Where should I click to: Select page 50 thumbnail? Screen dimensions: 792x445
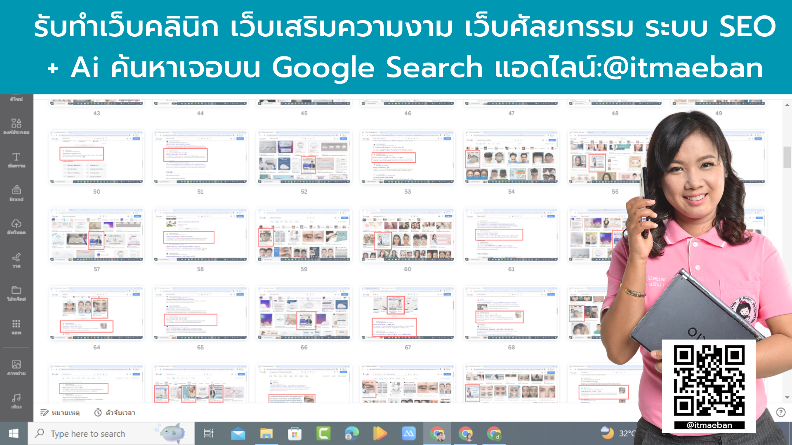pyautogui.click(x=96, y=157)
